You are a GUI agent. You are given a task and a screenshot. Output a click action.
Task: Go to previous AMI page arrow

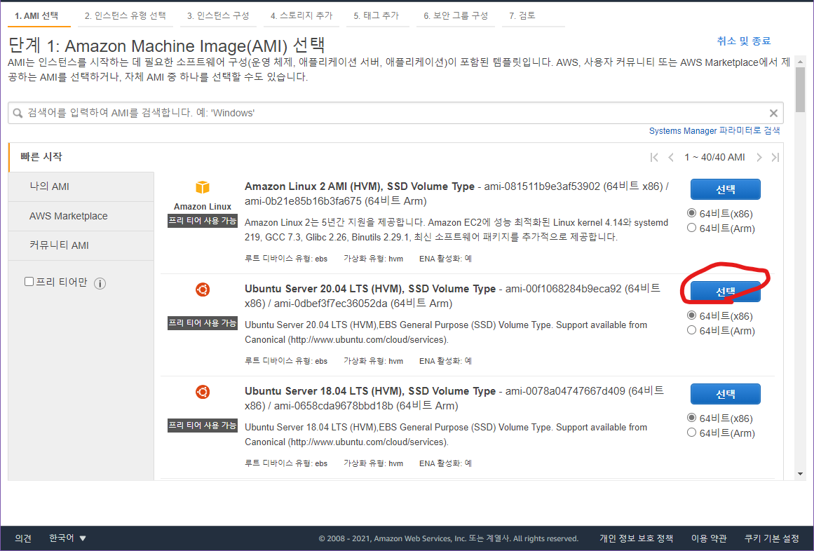pyautogui.click(x=671, y=157)
